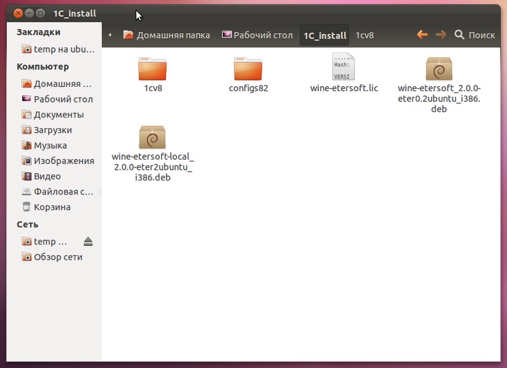
Task: Click the search magnifier icon
Action: [459, 35]
